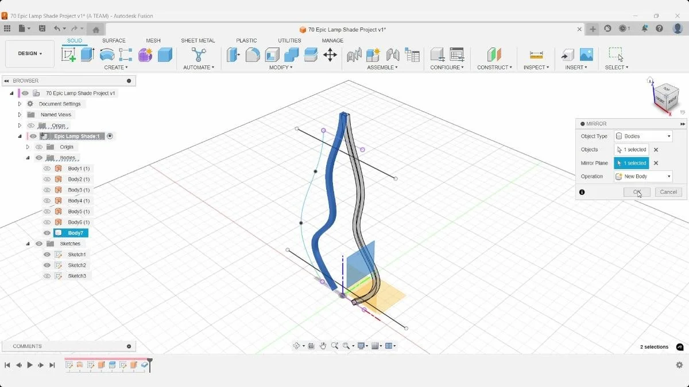This screenshot has height=387, width=689.
Task: Click the Undo arrow
Action: 57,29
